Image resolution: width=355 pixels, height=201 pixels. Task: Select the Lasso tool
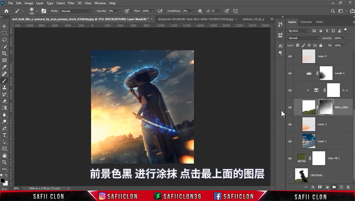coord(4,40)
